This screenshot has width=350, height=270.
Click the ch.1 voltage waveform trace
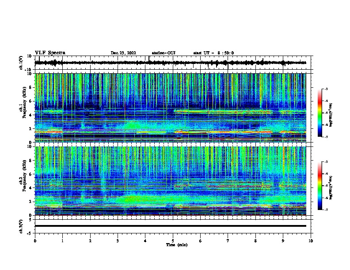point(170,63)
